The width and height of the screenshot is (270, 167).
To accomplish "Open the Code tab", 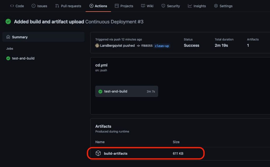I will pos(17,6).
